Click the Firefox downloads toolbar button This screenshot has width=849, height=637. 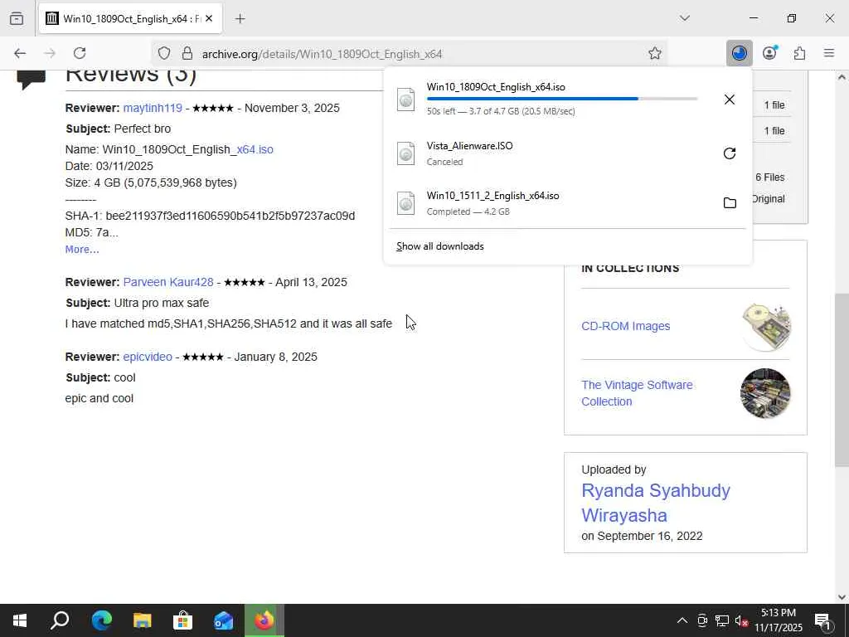point(739,53)
